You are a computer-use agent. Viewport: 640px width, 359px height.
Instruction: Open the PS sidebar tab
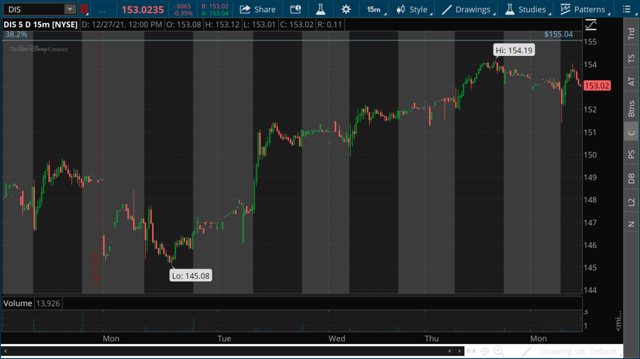tap(631, 154)
